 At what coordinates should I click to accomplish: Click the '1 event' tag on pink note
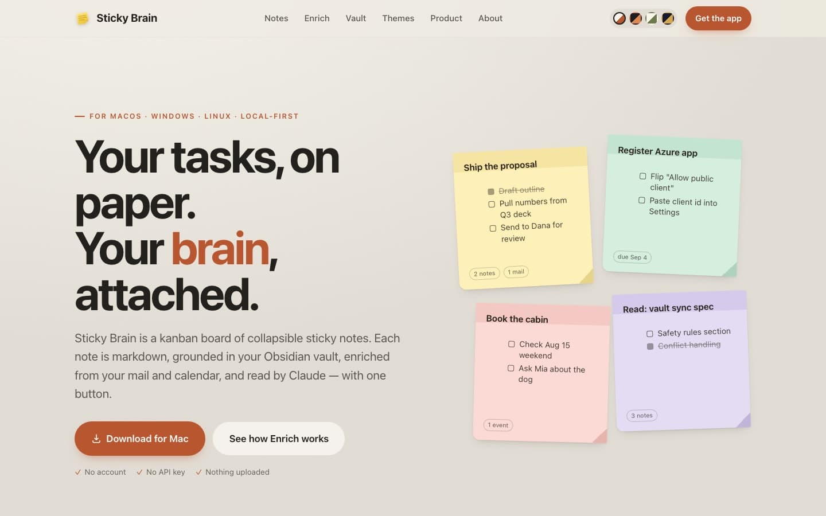pos(498,425)
